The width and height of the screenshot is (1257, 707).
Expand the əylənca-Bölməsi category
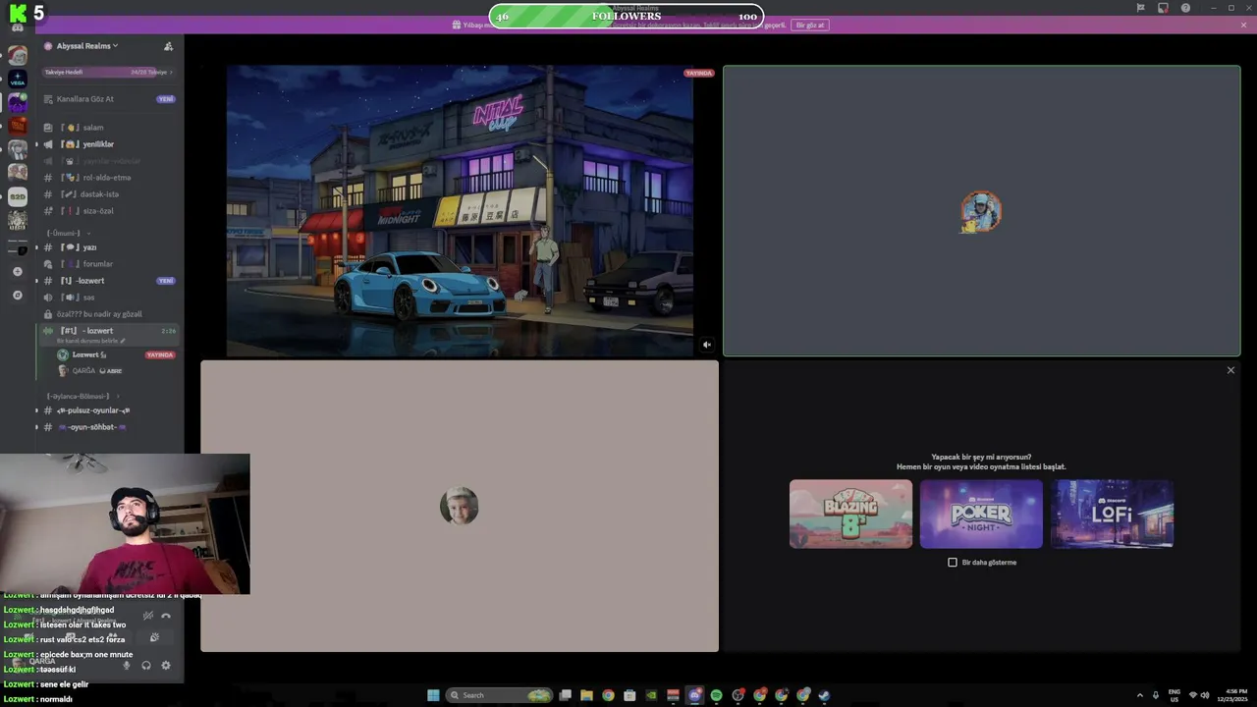coord(82,396)
